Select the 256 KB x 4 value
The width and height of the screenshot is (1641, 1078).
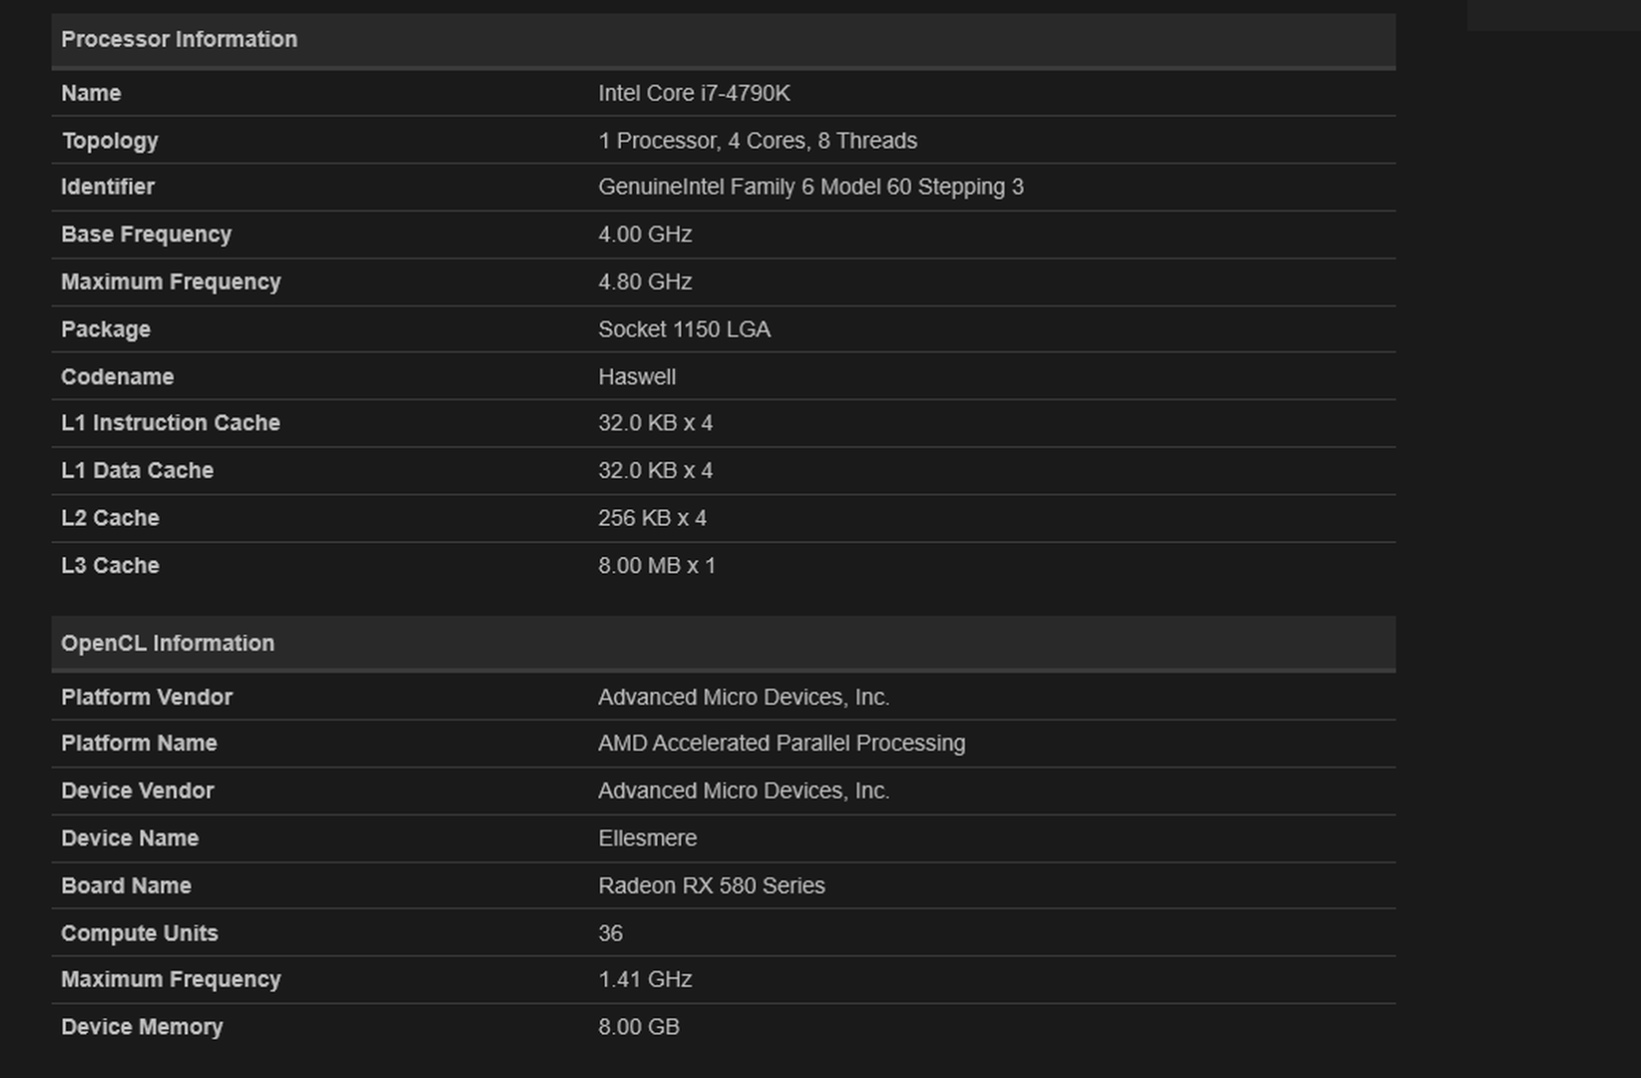click(x=652, y=518)
